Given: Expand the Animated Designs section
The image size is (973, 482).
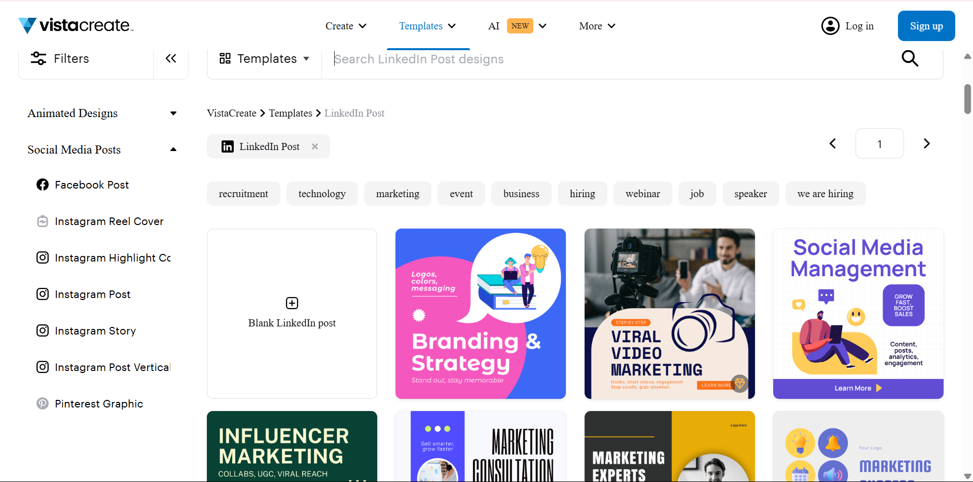Looking at the screenshot, I should point(173,113).
